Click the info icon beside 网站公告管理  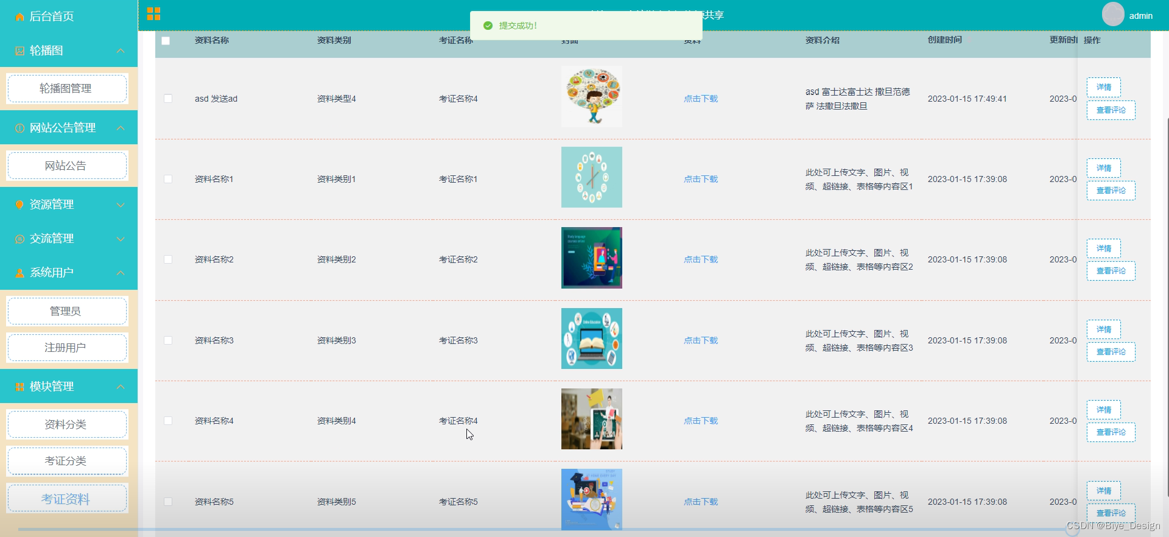19,128
